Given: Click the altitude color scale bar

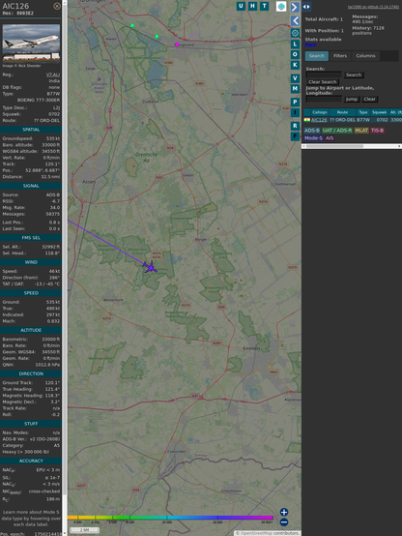Looking at the screenshot, I should pos(170,518).
